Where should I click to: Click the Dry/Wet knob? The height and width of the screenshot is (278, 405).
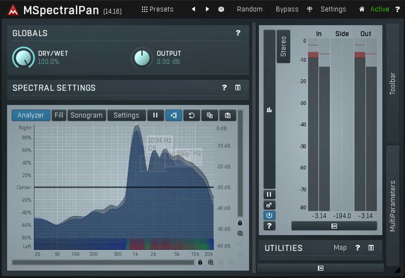[23, 57]
